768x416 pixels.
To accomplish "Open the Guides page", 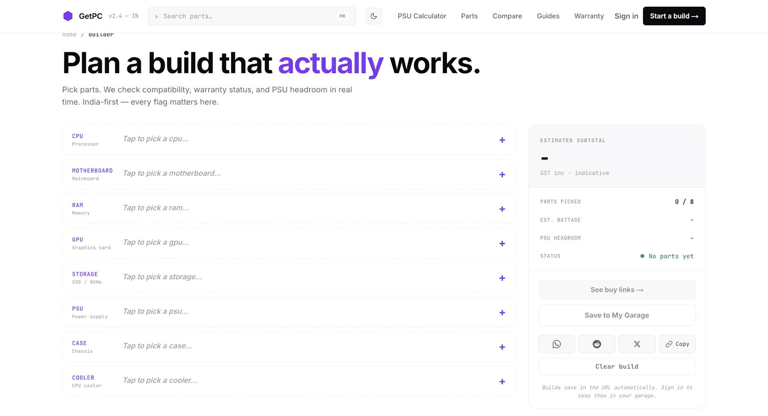I will pyautogui.click(x=548, y=16).
